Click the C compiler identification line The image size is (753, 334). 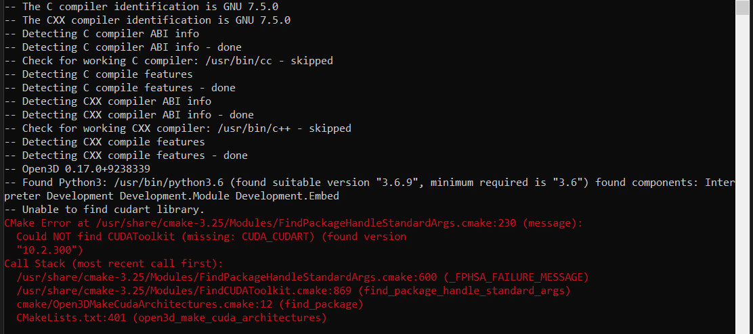point(147,7)
